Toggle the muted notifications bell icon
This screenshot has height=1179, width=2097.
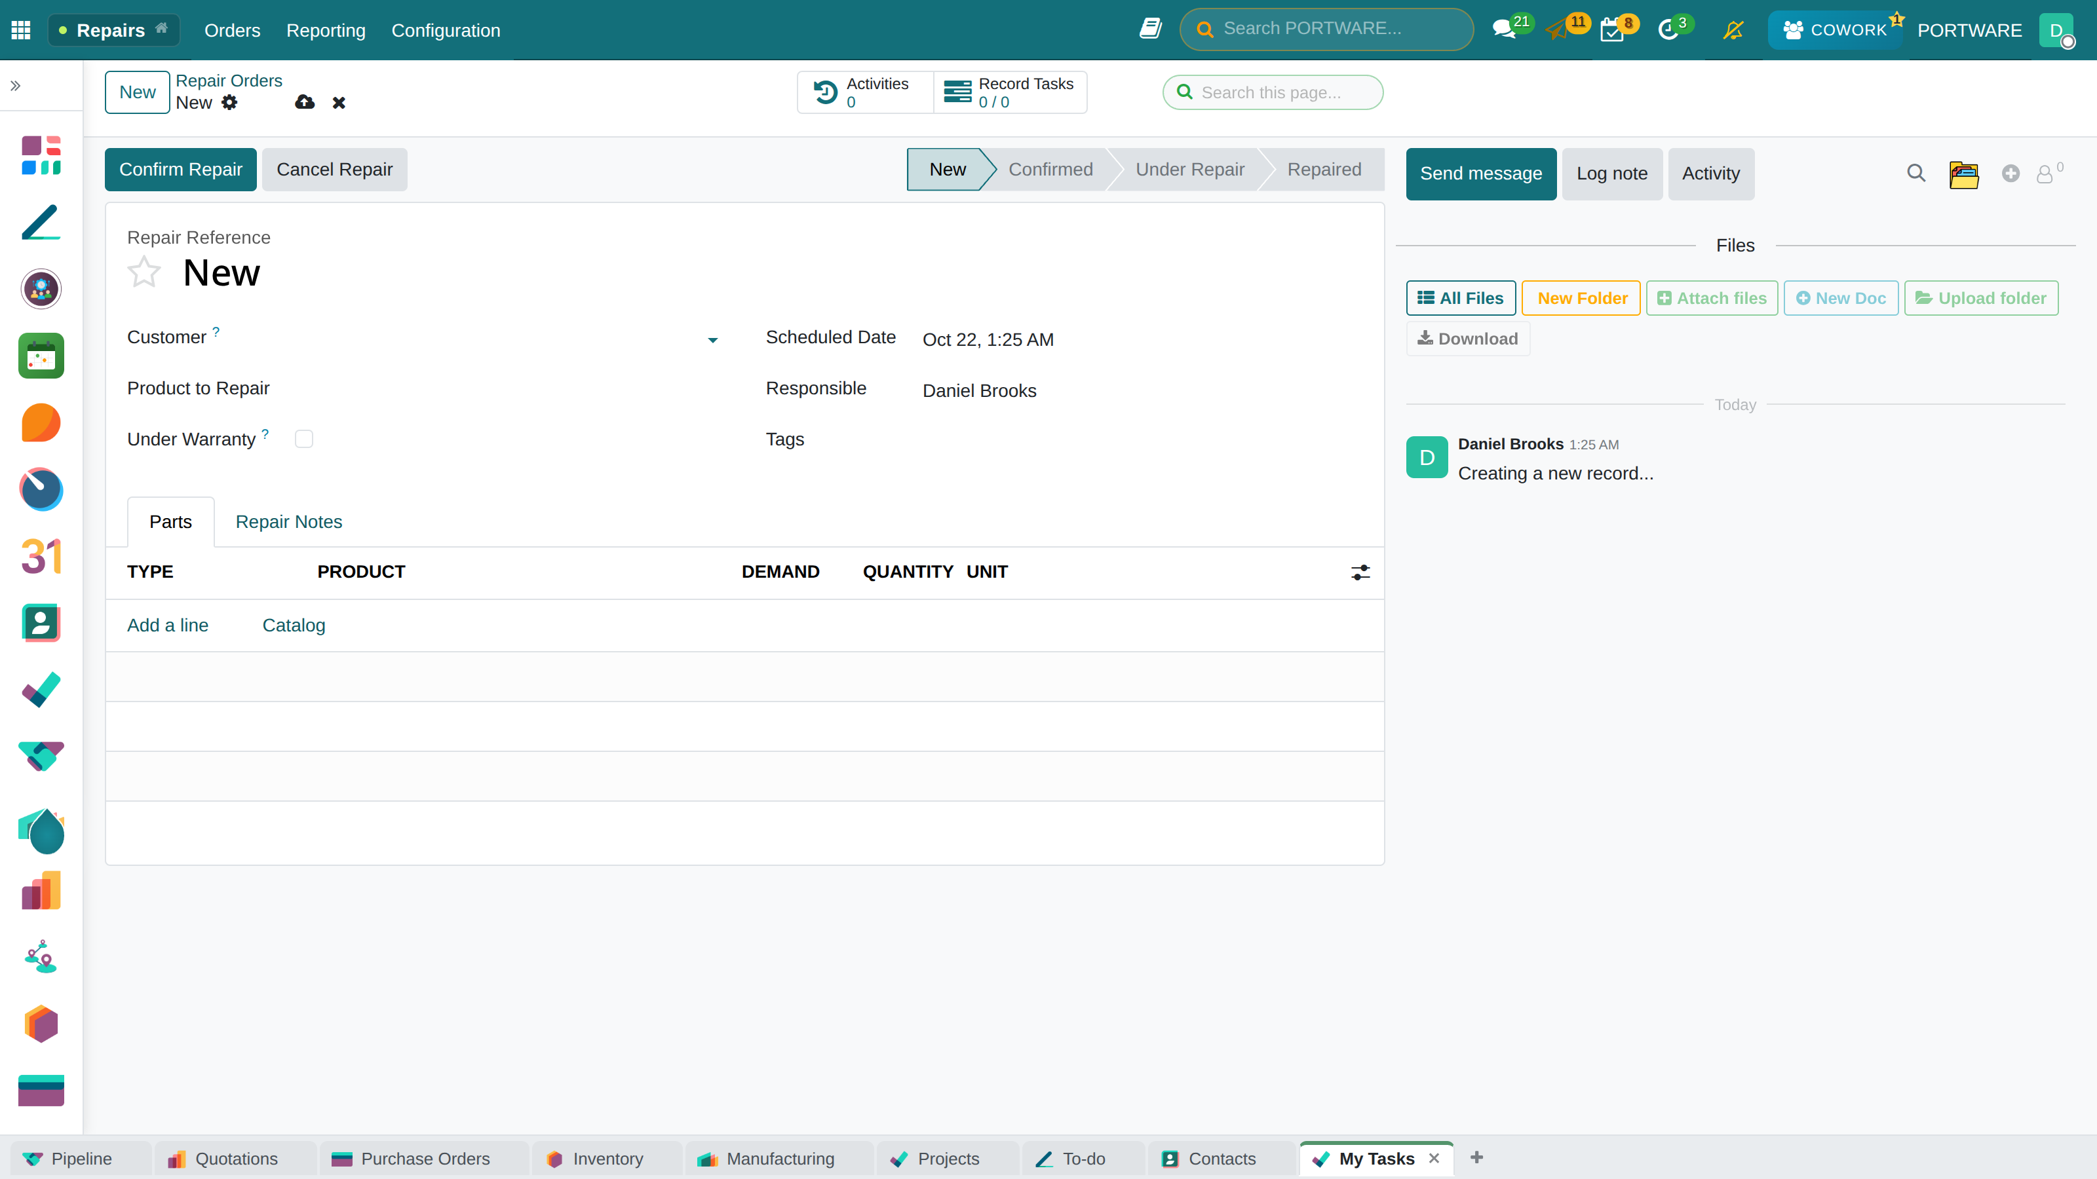(1733, 30)
